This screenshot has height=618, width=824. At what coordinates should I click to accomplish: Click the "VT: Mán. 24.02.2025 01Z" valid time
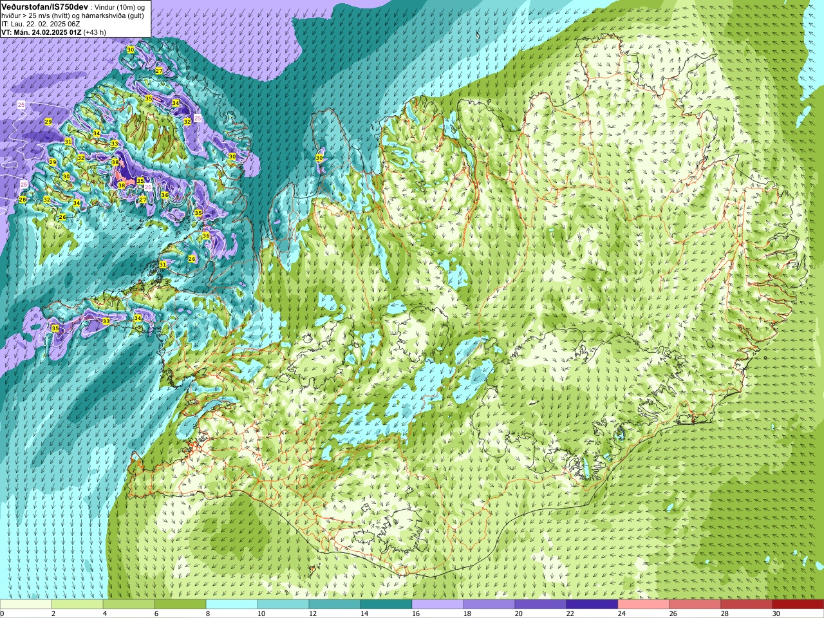pos(41,32)
